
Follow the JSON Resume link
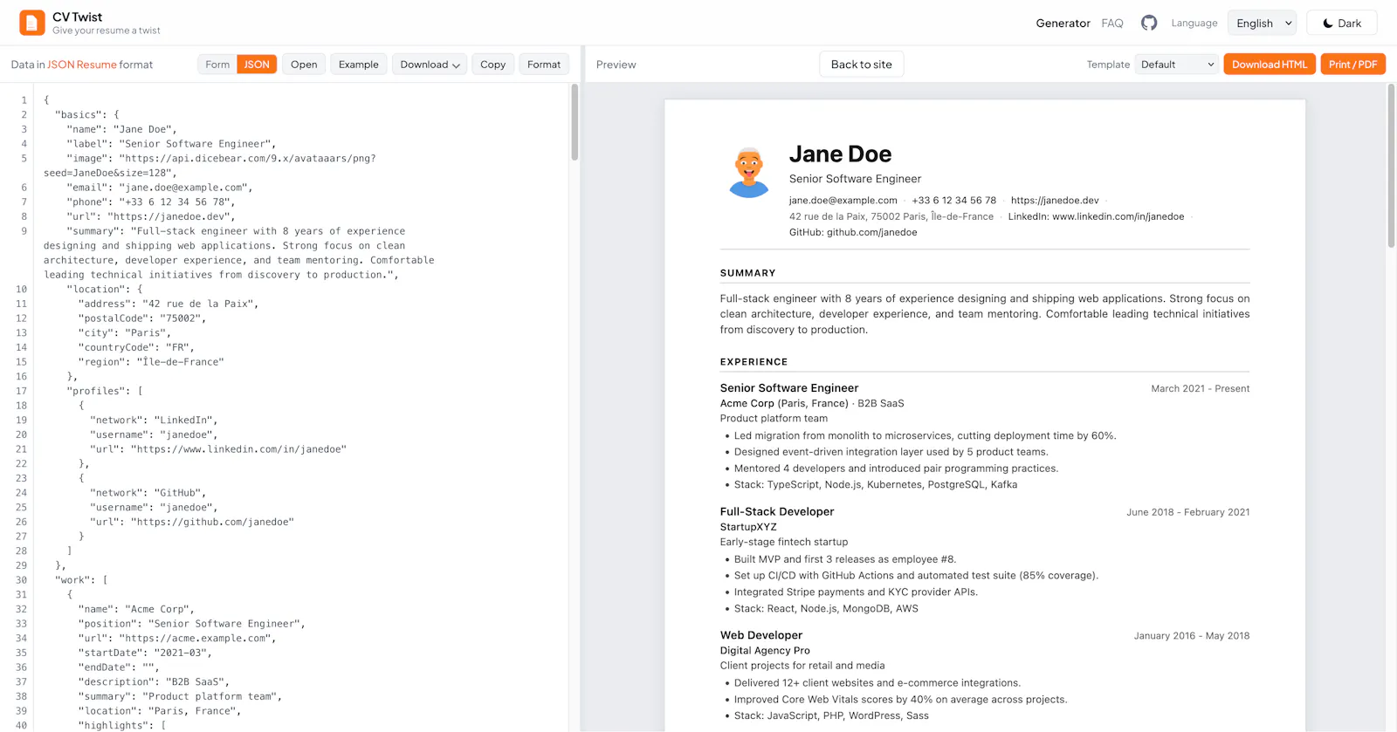(82, 65)
